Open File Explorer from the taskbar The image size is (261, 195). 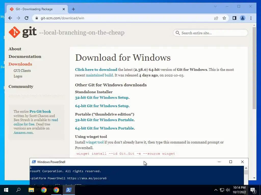(31, 190)
